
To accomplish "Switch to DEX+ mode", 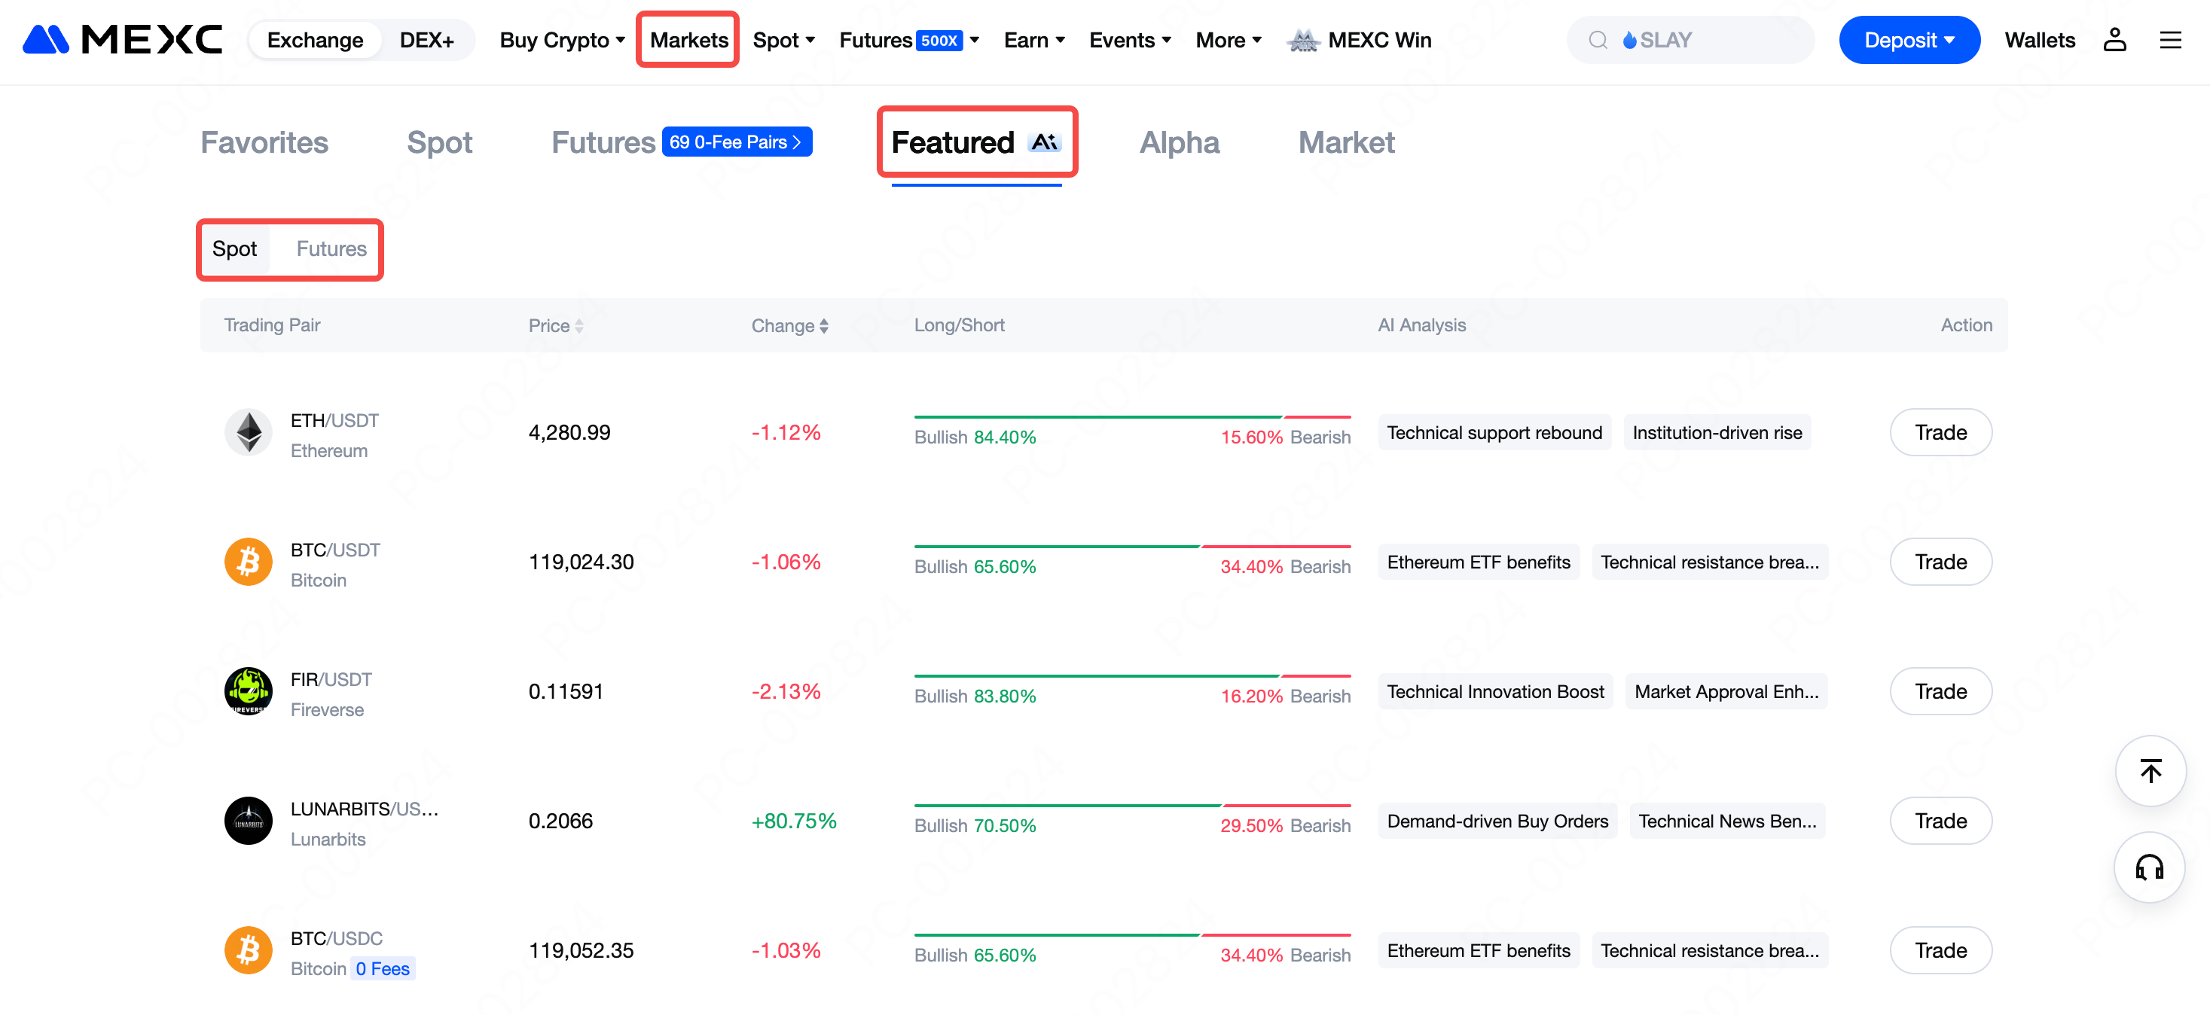I will click(426, 39).
